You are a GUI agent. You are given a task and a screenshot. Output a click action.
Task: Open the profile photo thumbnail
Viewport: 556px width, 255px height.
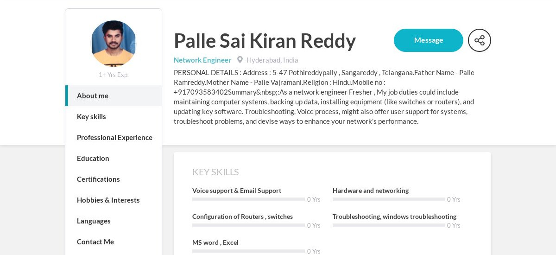pos(114,44)
